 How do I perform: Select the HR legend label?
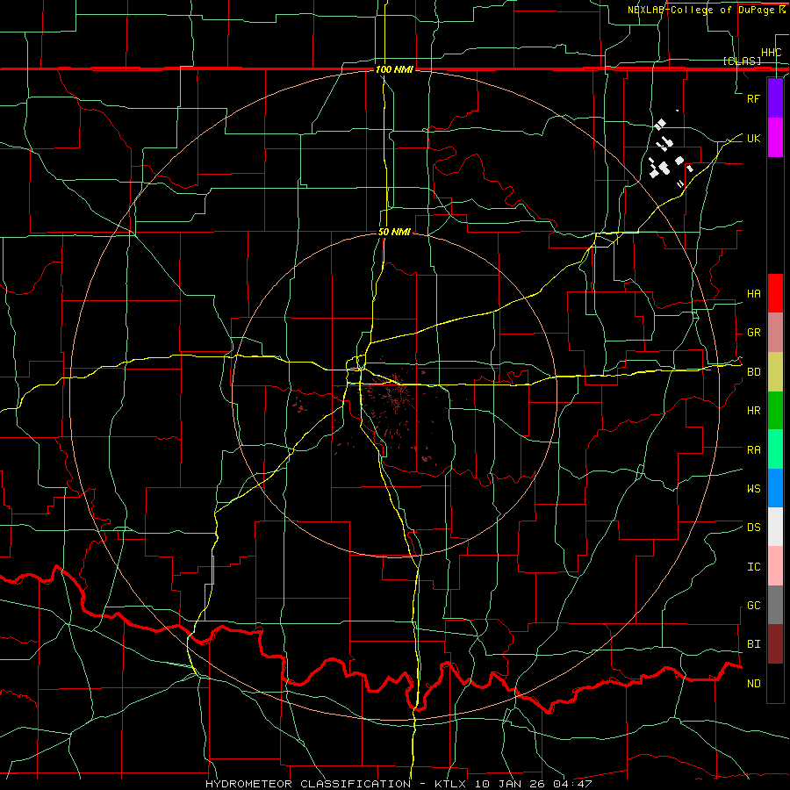[x=753, y=411]
